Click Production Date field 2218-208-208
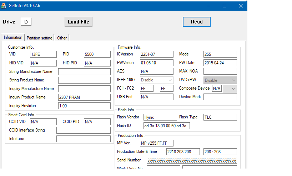This screenshot has width=292, height=176. point(183,152)
